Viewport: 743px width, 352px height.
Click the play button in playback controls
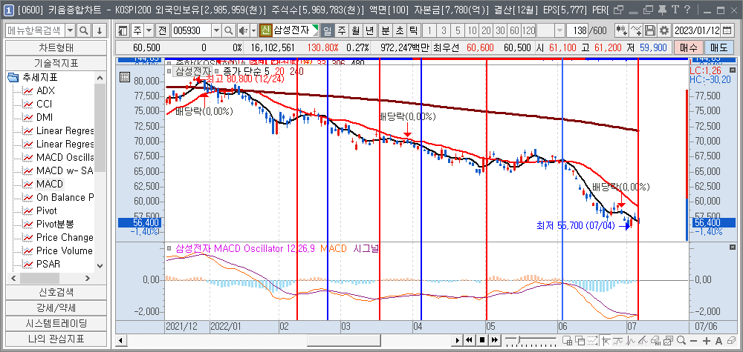458,340
